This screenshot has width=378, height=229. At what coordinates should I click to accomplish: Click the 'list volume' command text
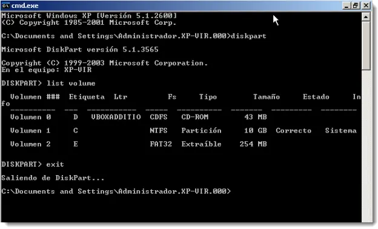71,84
